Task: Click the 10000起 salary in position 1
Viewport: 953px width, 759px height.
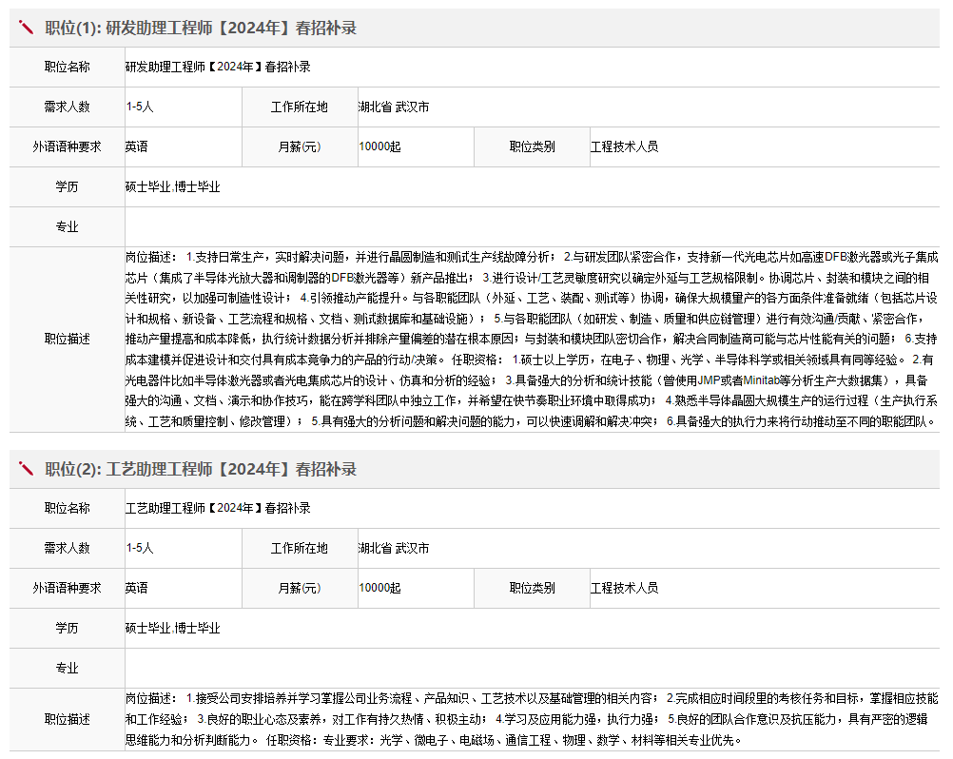Action: (x=379, y=146)
